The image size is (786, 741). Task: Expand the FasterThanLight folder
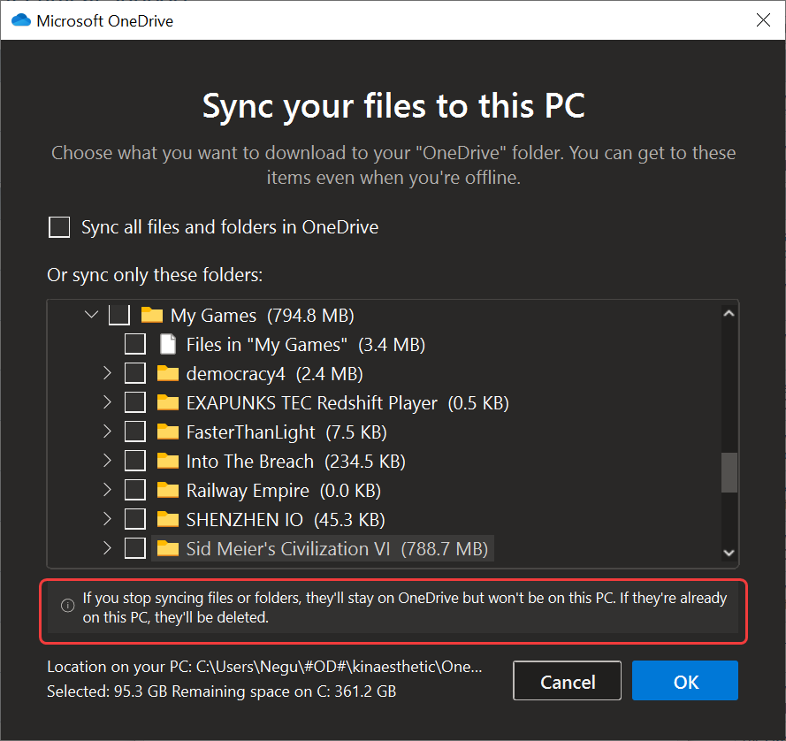coord(107,432)
